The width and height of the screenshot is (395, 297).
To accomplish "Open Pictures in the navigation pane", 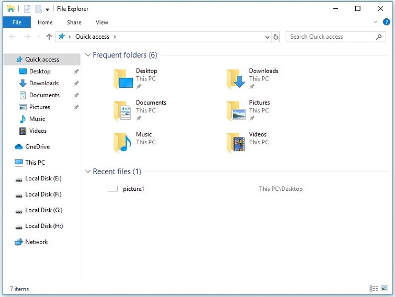I will pos(40,107).
